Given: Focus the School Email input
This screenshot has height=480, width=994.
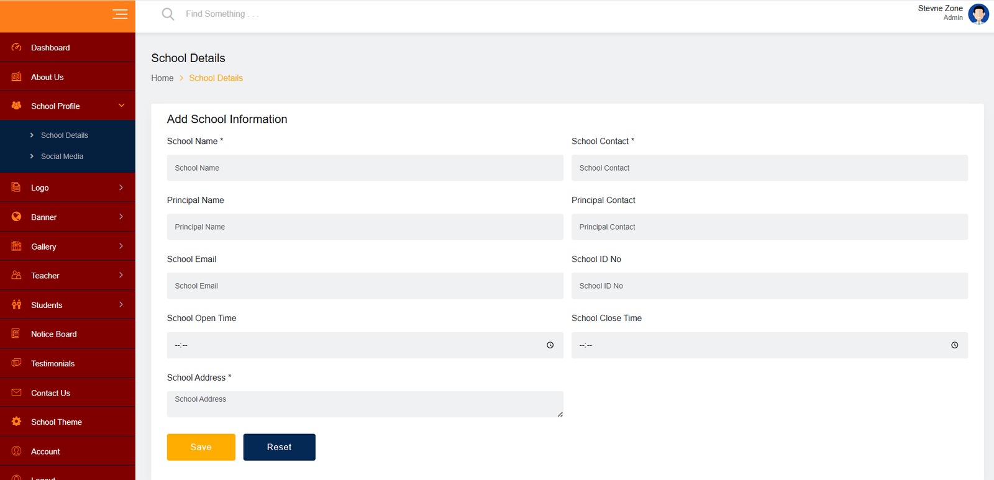Looking at the screenshot, I should click(365, 286).
